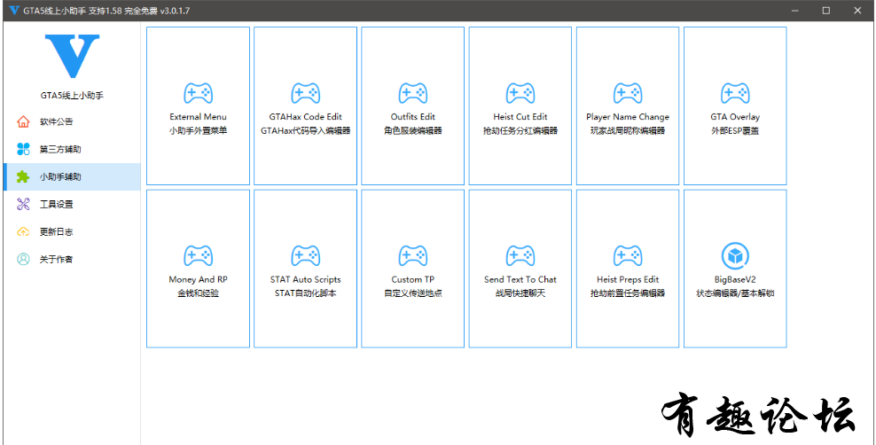Click the Money And RP gamepad icon

(198, 255)
